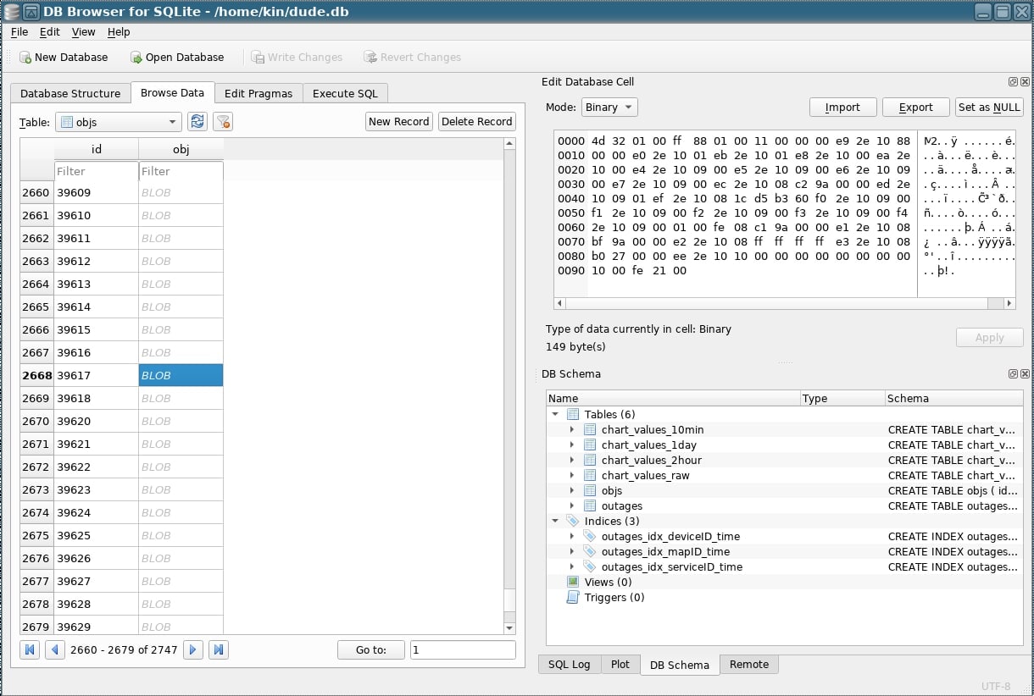Viewport: 1034px width, 696px height.
Task: Click Schema column header in DB Schema
Action: (953, 398)
